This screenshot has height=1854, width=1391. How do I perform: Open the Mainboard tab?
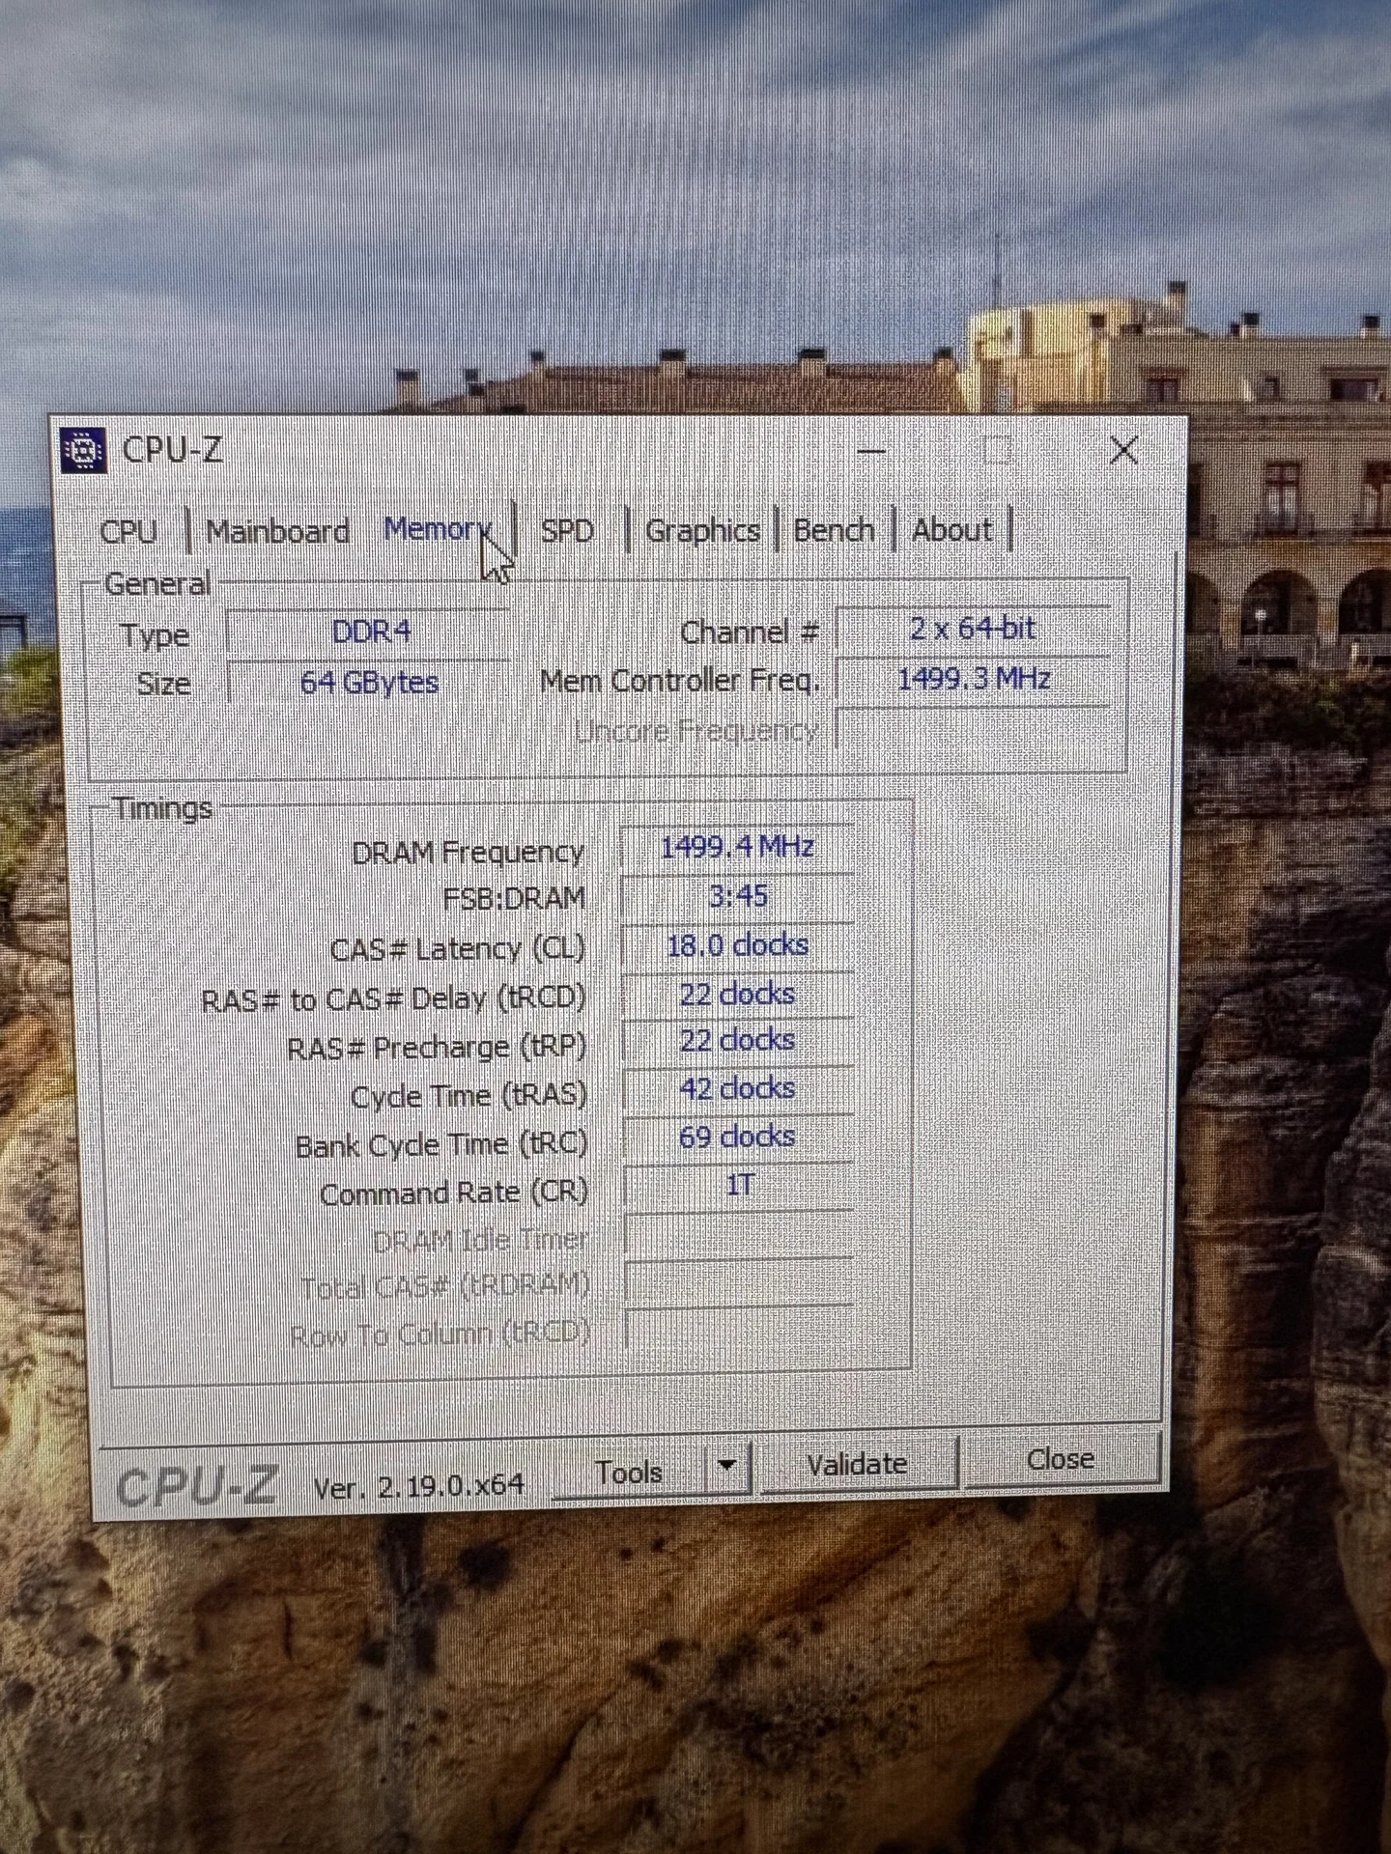277,531
